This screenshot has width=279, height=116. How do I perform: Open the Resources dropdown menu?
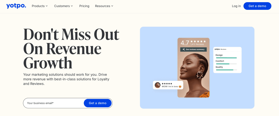(x=104, y=6)
